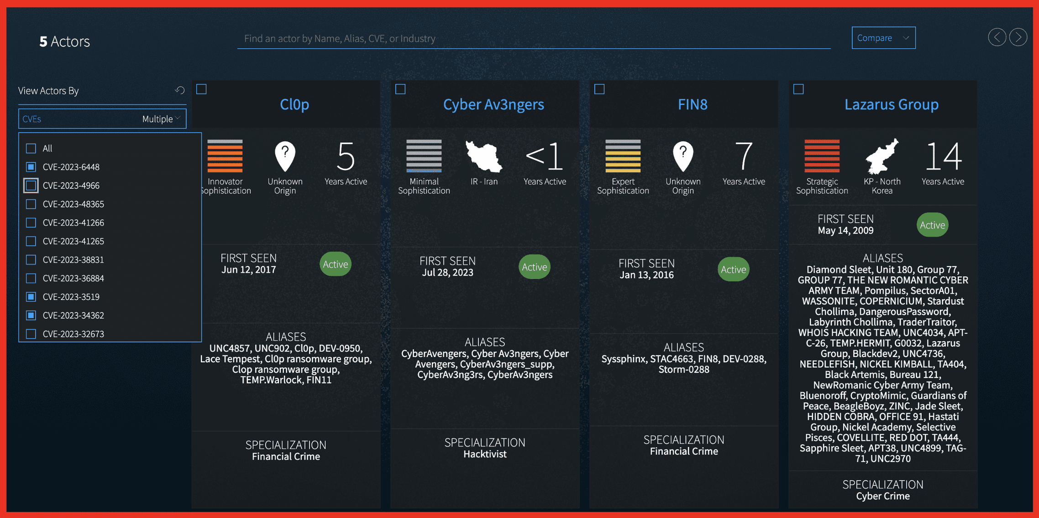Select the Cyber Av3ngers card checkbox

(x=400, y=89)
